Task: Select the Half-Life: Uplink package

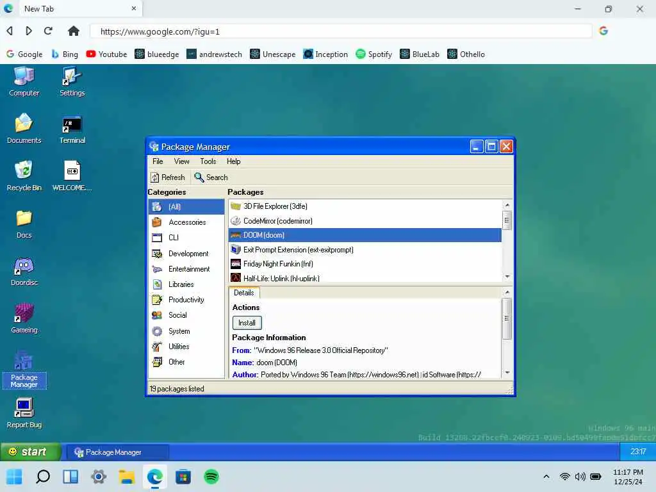Action: click(x=365, y=278)
